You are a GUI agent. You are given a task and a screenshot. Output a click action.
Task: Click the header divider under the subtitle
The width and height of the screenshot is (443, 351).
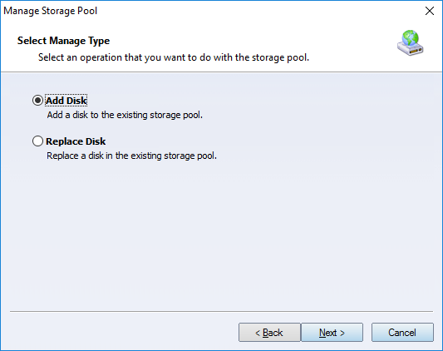[221, 72]
